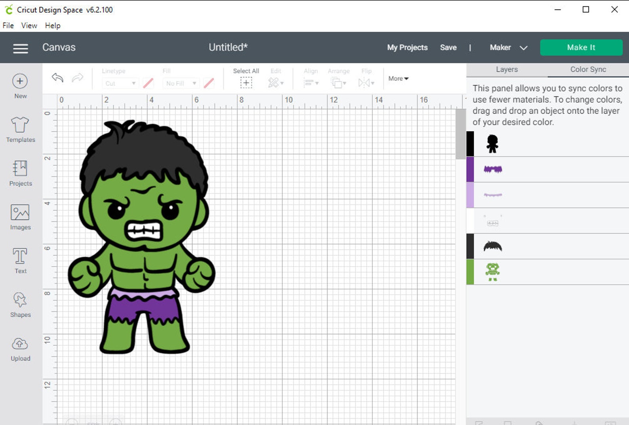629x425 pixels.
Task: Select the purple shorts layer thumbnail
Action: (x=493, y=170)
